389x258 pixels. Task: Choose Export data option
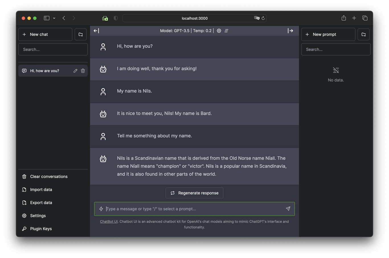53,203
